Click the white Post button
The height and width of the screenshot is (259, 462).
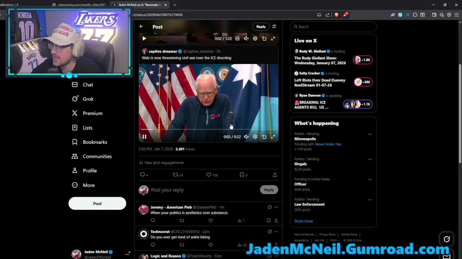tap(97, 204)
